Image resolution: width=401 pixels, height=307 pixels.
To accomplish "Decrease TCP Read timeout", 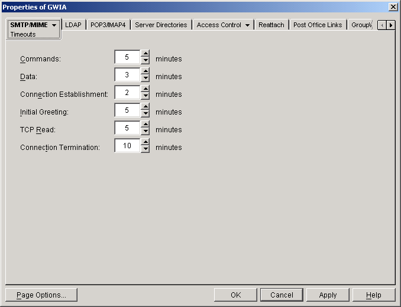I will click(145, 131).
